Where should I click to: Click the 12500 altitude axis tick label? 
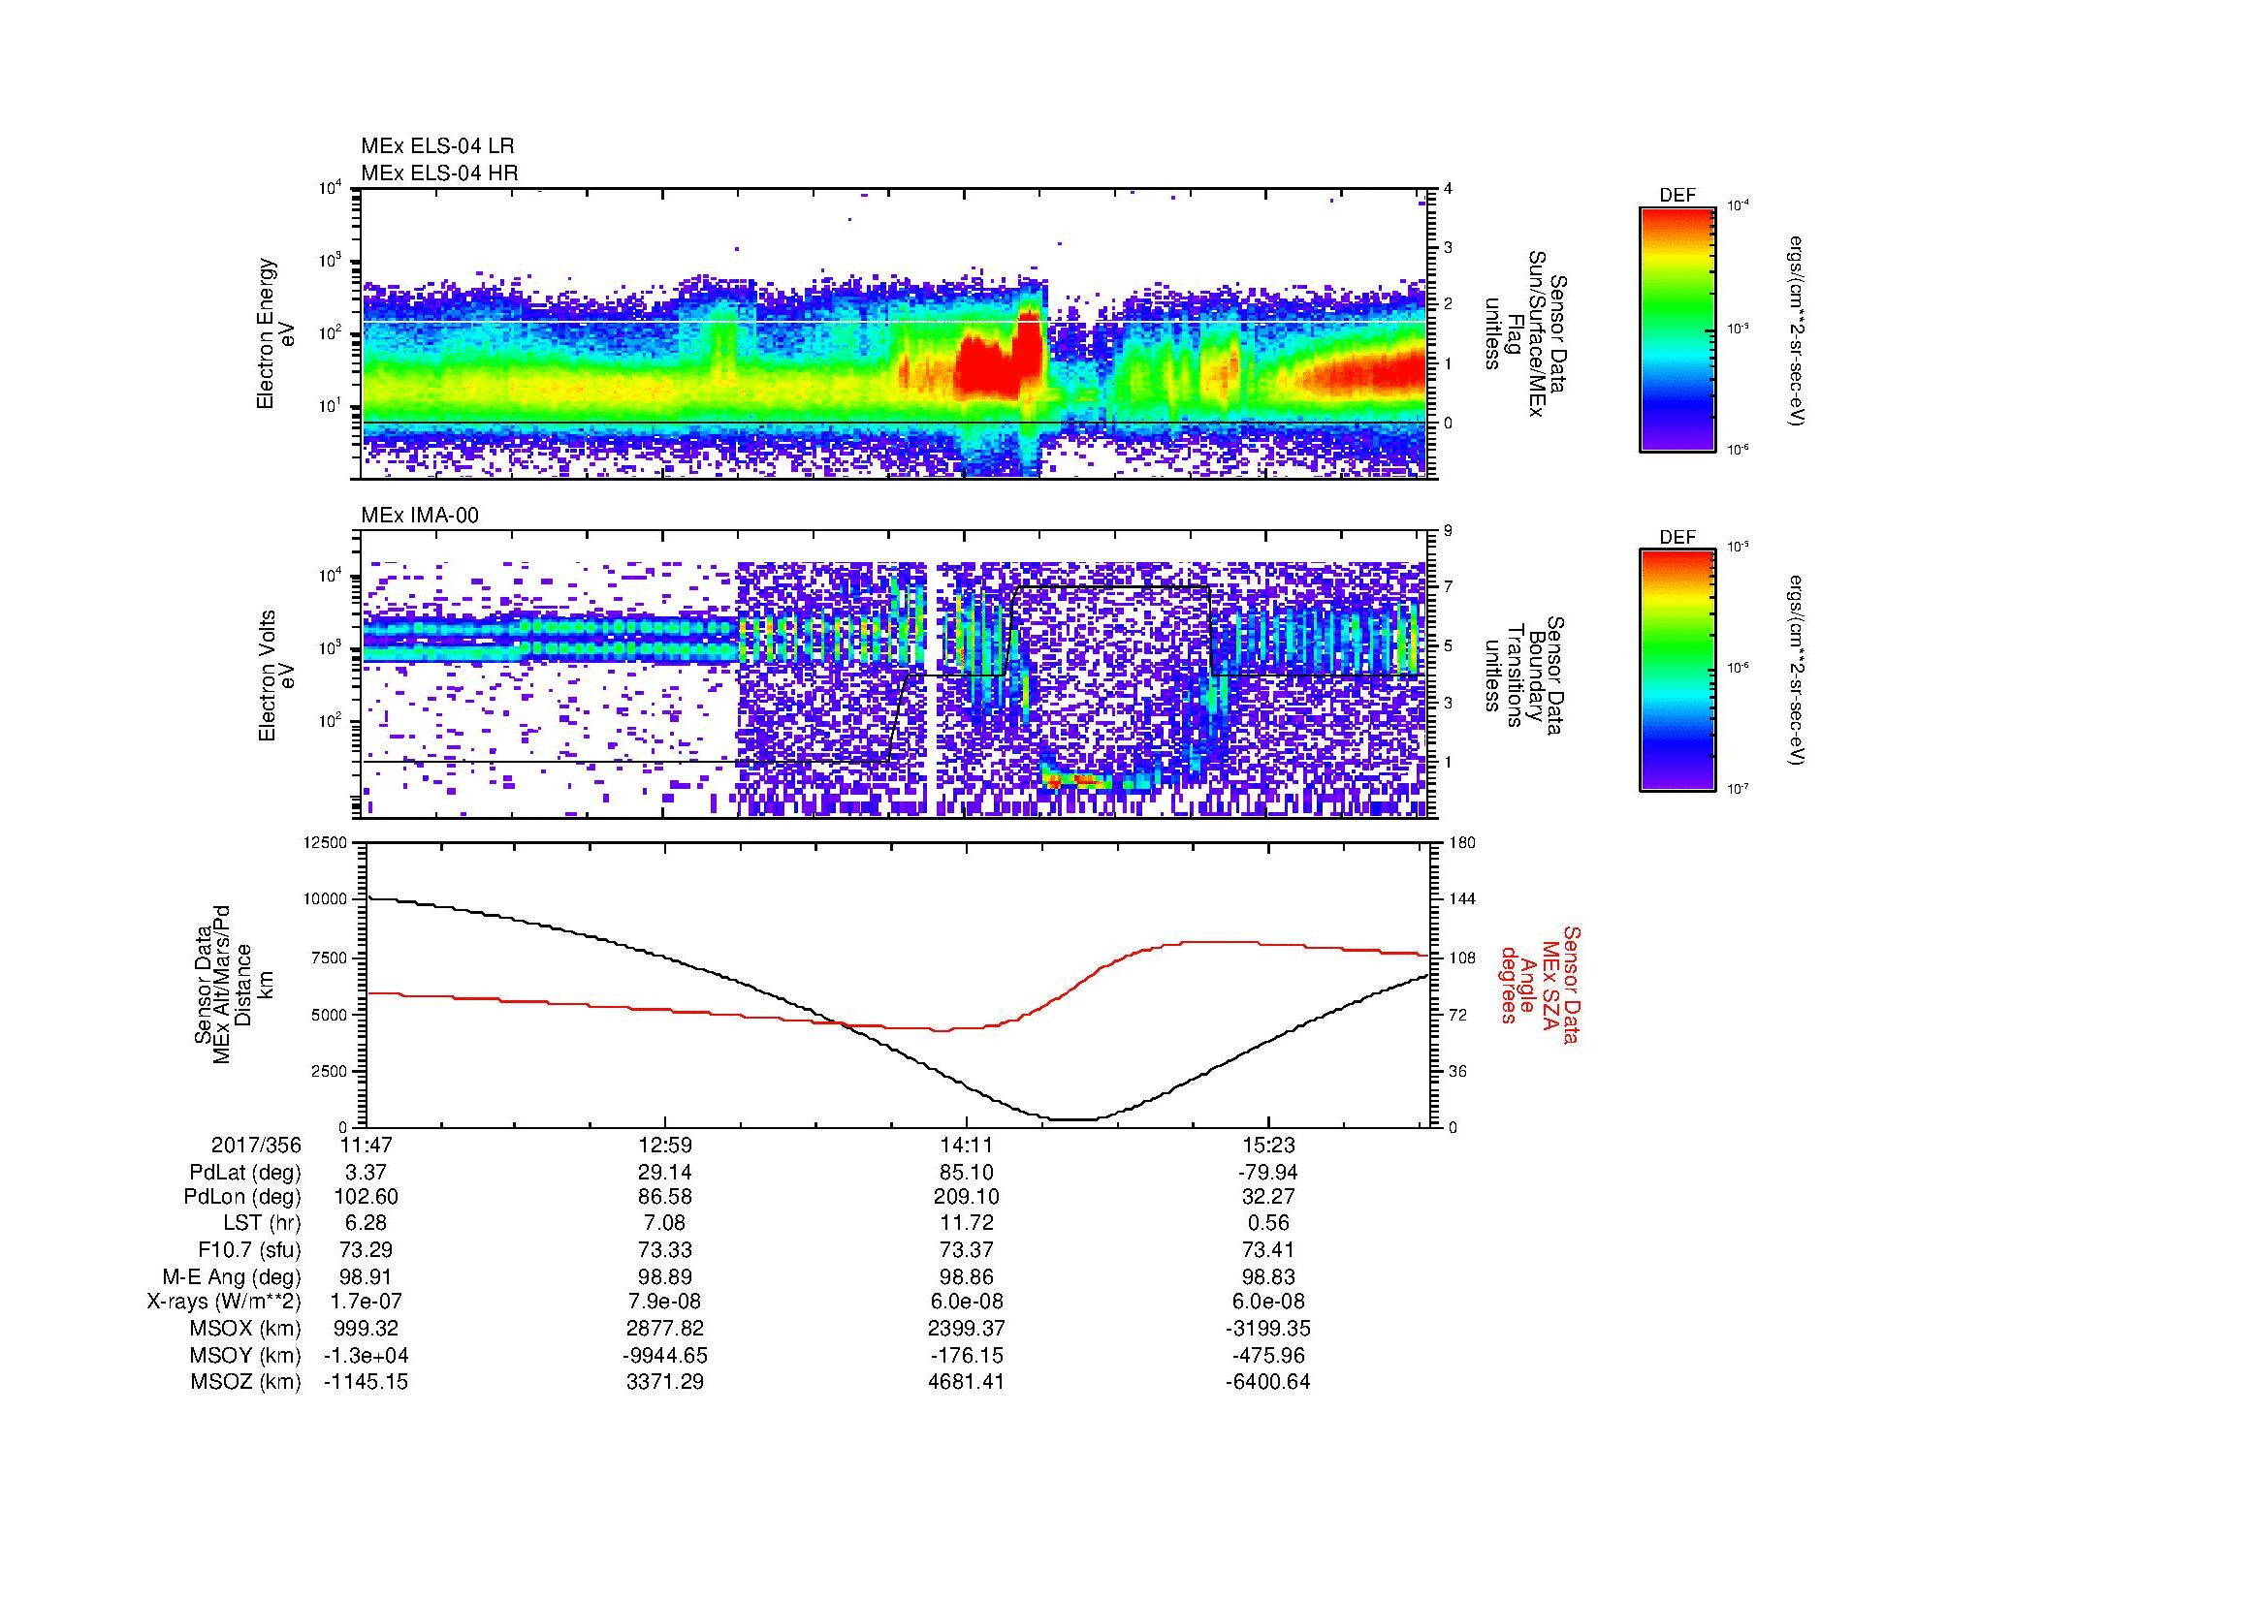325,843
